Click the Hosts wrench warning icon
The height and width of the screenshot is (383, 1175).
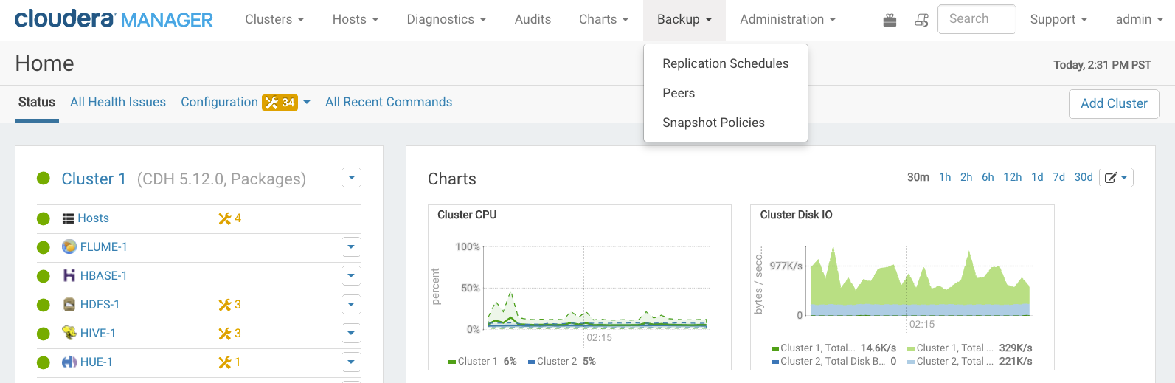[x=225, y=218]
